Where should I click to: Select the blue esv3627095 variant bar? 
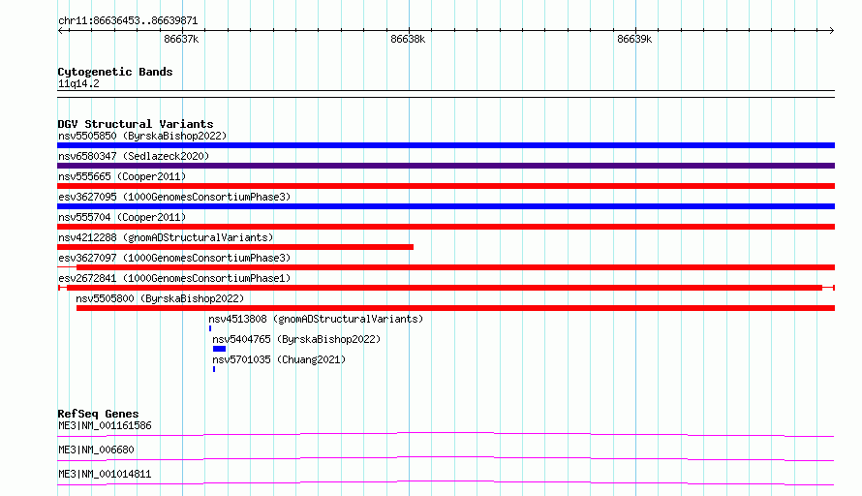446,206
